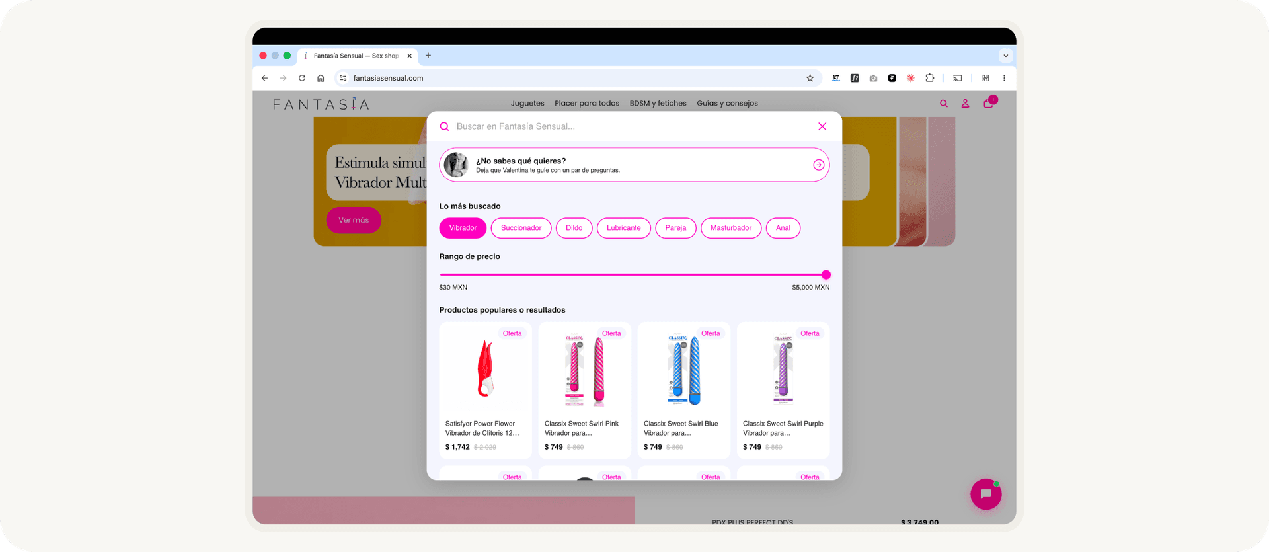The height and width of the screenshot is (552, 1269).
Task: Click the Ver más button
Action: (x=354, y=220)
